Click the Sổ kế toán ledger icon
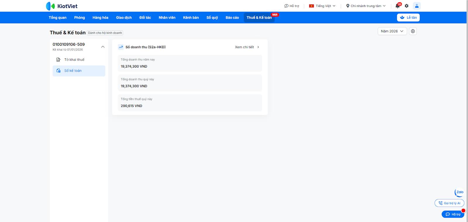The image size is (468, 222). coord(58,71)
